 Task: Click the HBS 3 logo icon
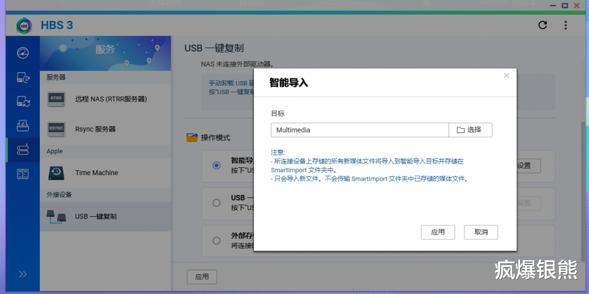(24, 25)
